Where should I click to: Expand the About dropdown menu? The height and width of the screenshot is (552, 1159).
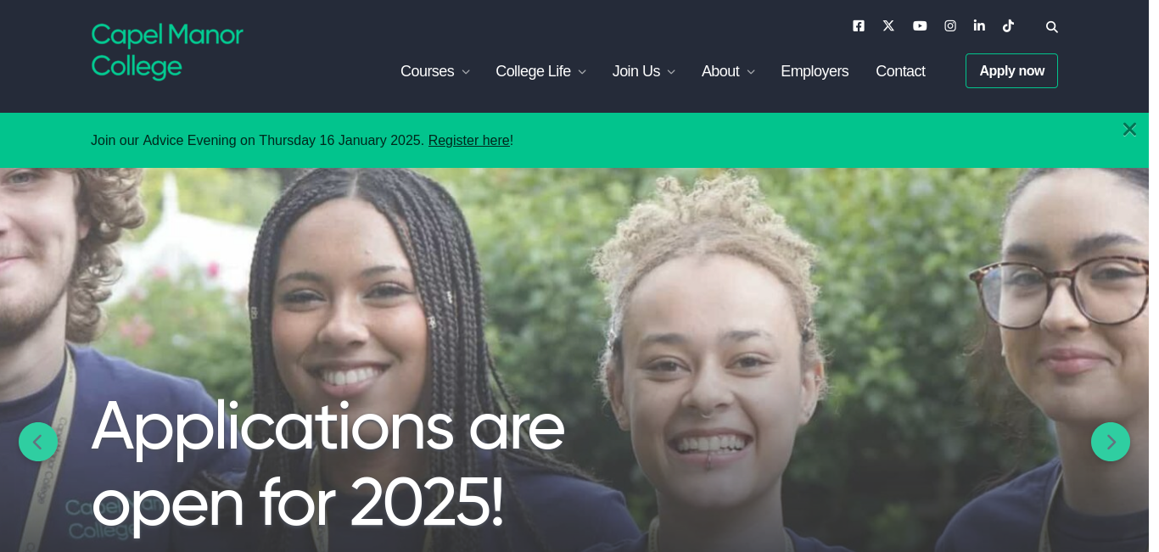point(728,71)
